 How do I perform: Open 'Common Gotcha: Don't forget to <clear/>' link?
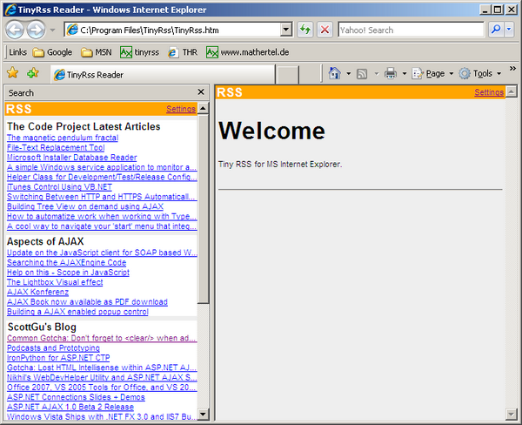(102, 338)
